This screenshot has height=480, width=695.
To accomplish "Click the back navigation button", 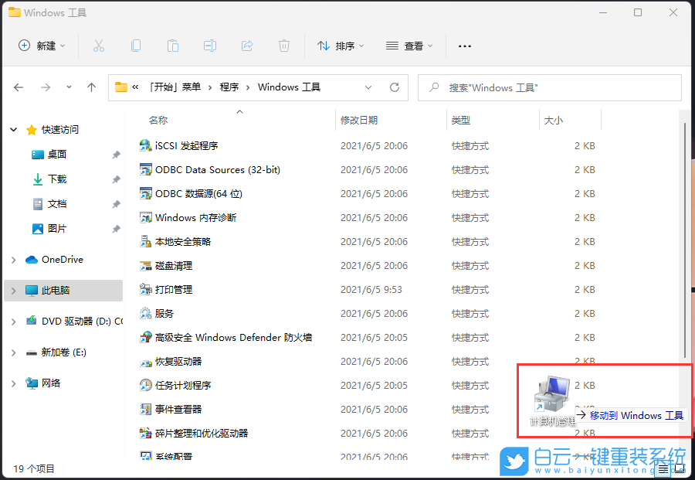I will click(19, 87).
